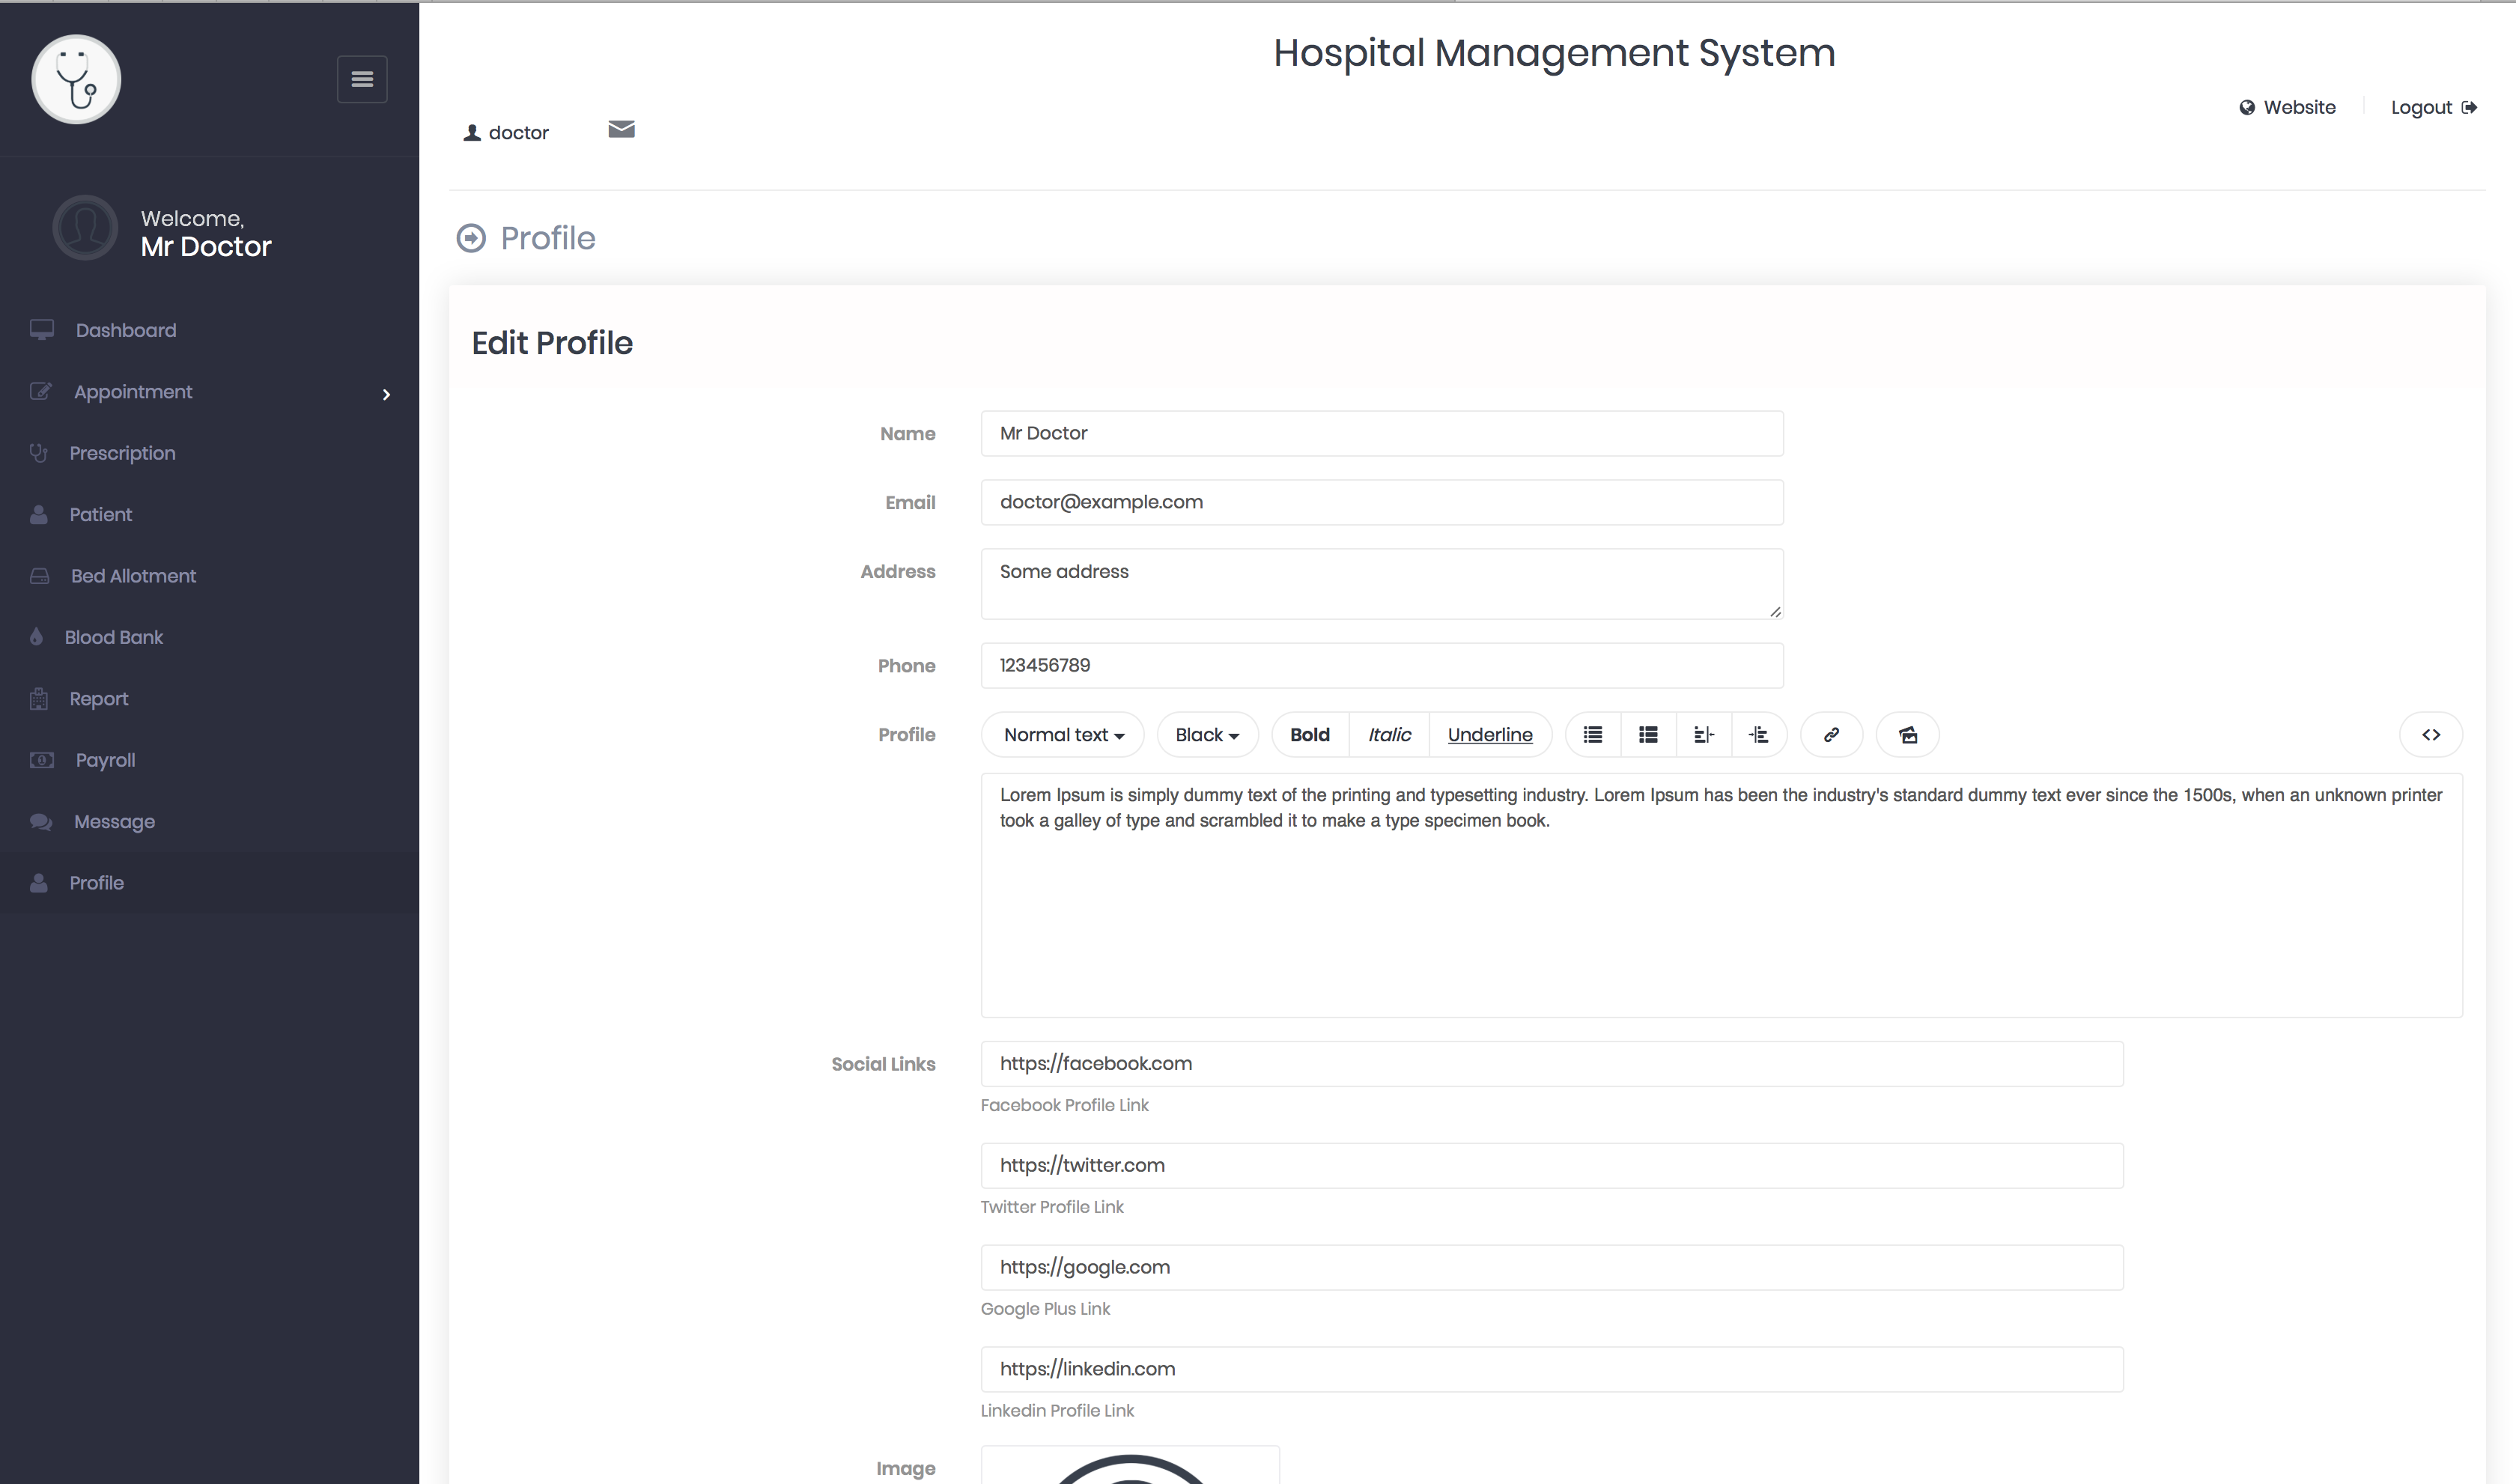Click the Prescription stethoscope icon
The image size is (2516, 1484).
click(39, 453)
